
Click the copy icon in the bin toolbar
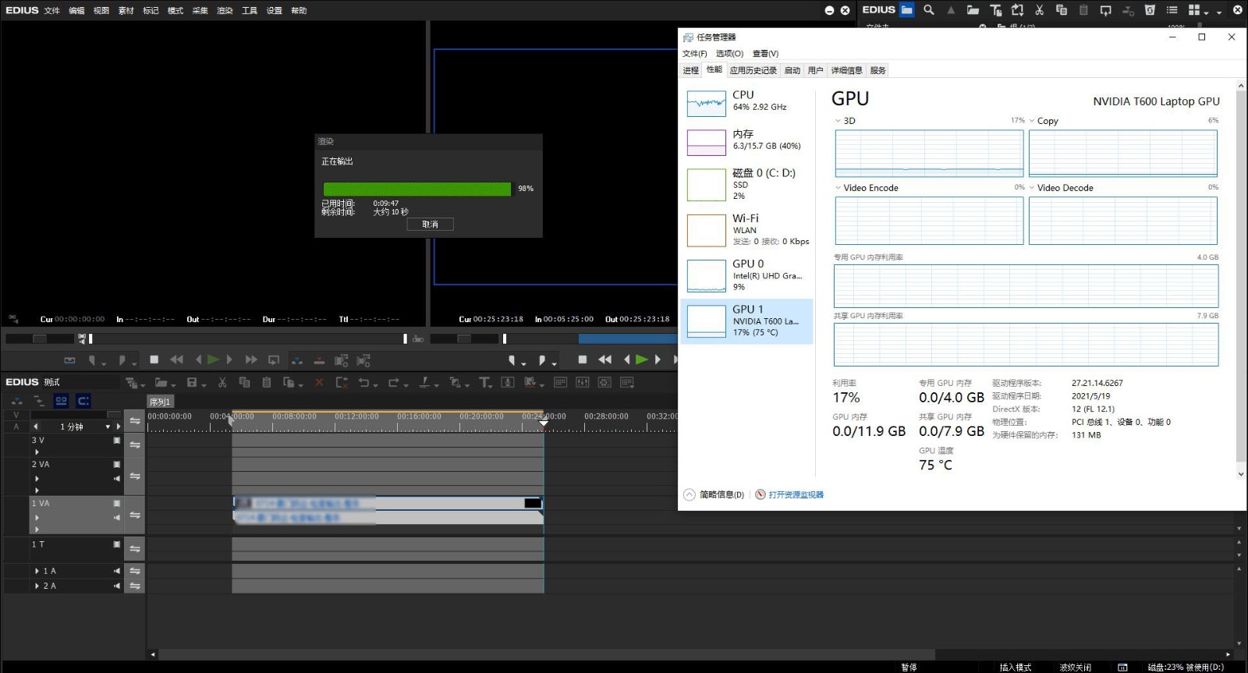pyautogui.click(x=1061, y=10)
